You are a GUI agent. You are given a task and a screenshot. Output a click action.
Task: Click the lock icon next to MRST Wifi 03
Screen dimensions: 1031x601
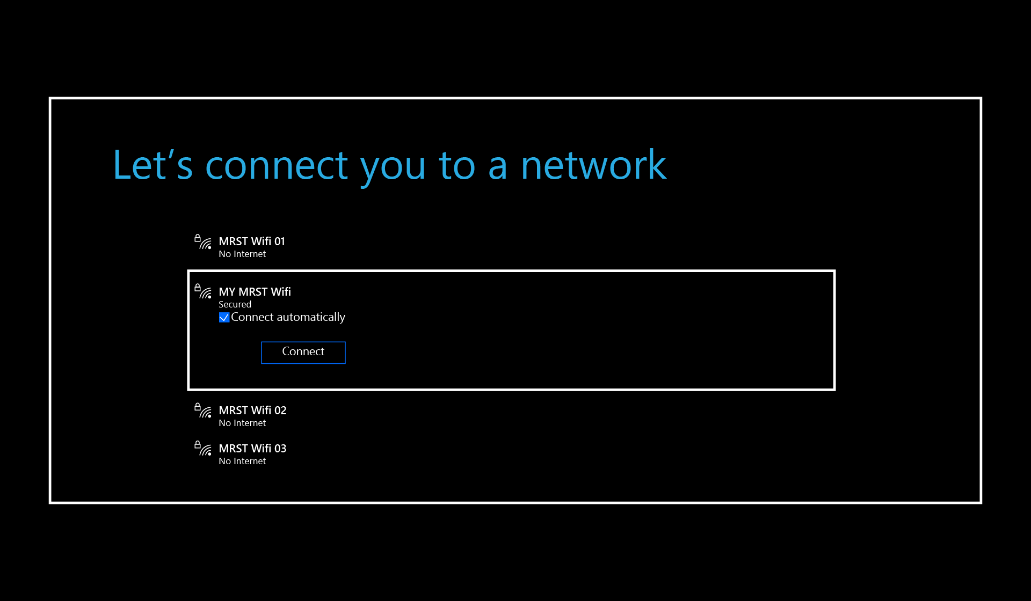coord(197,444)
